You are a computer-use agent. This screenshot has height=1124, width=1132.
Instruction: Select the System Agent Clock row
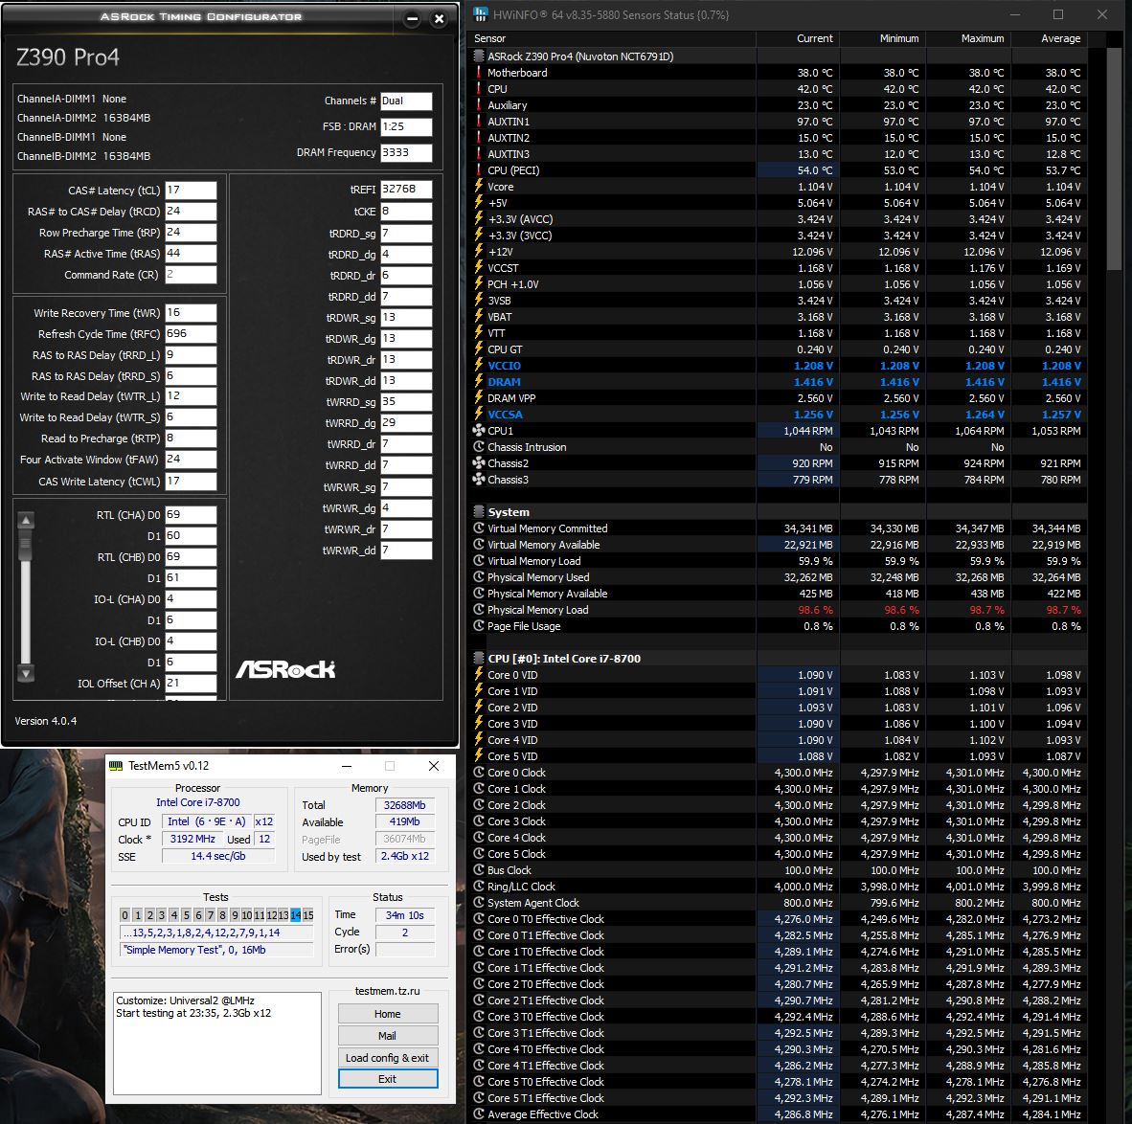point(777,903)
